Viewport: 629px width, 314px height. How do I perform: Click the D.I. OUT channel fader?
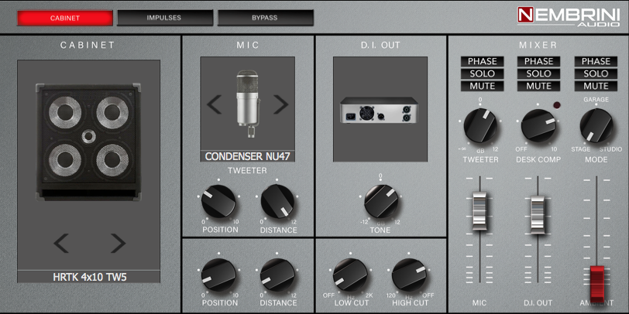coord(538,214)
